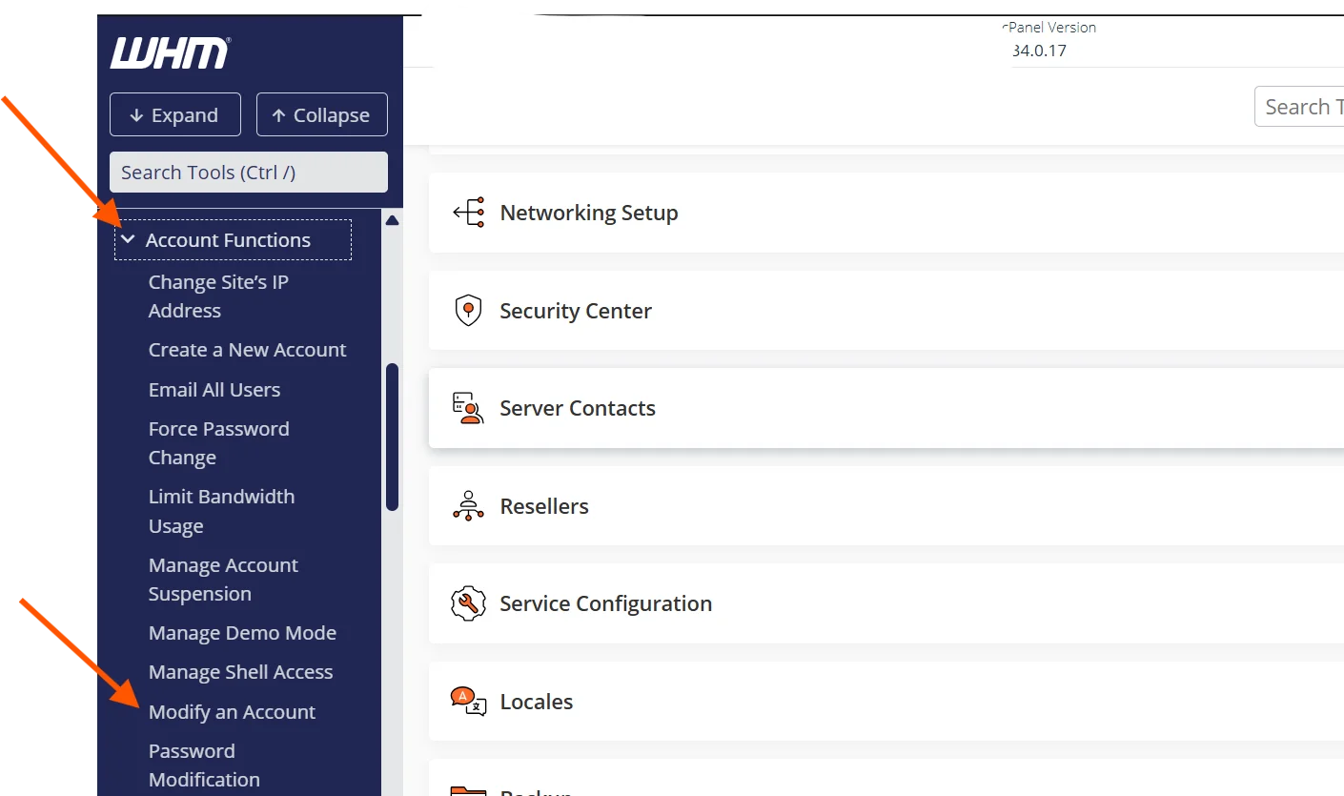
Task: Open Modify an Account
Action: point(232,712)
